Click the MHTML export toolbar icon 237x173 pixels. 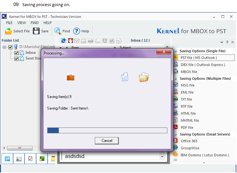[x=118, y=40]
